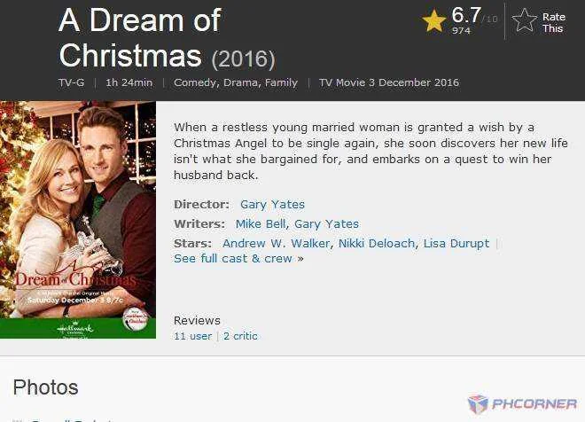Open the 974 ratings count
The image size is (585, 422).
click(461, 31)
